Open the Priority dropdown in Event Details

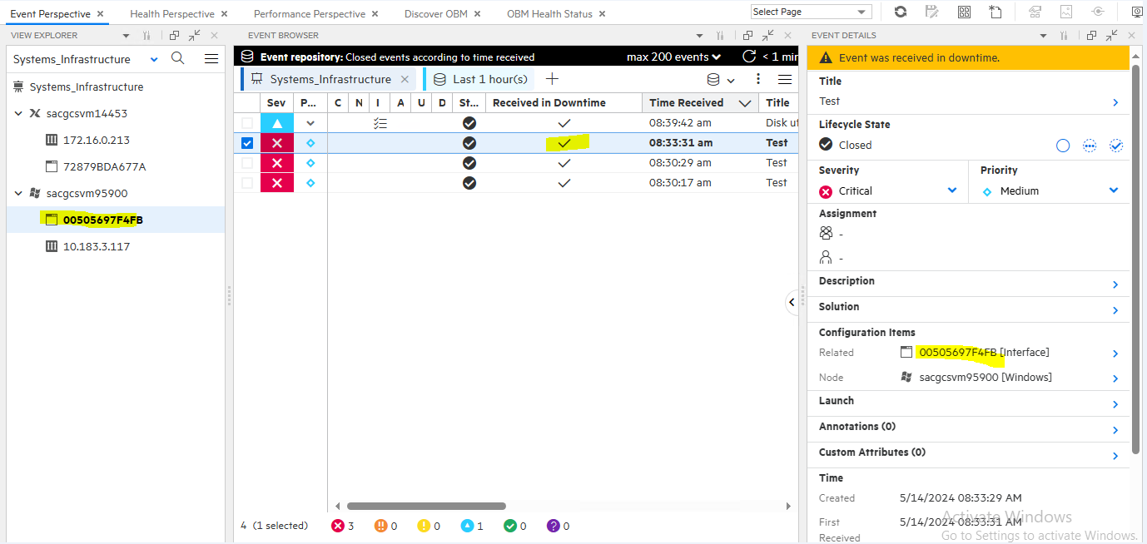(x=1115, y=190)
